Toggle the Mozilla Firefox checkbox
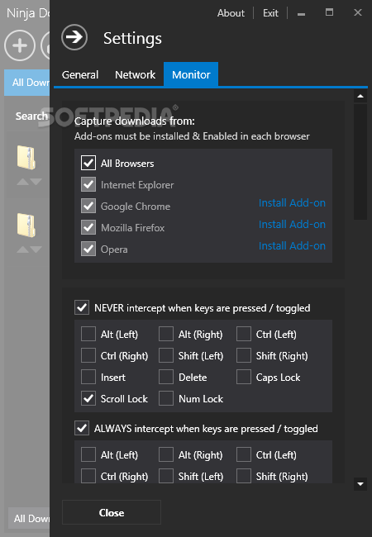The image size is (372, 537). [x=88, y=228]
